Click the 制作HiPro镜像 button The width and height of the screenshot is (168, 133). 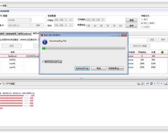(140, 46)
